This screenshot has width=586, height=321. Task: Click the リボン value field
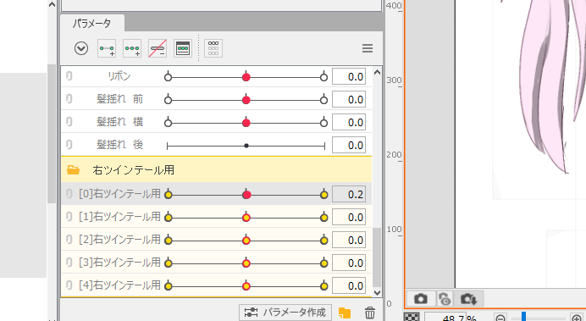(349, 76)
